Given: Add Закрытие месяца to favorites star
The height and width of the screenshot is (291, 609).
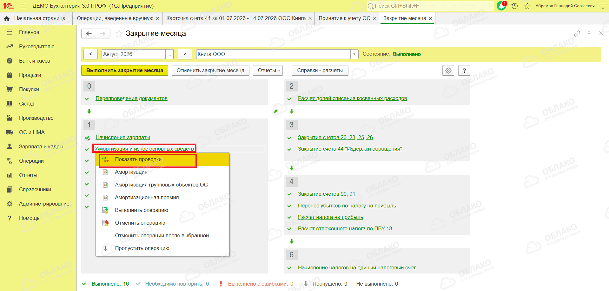Looking at the screenshot, I should pos(119,34).
